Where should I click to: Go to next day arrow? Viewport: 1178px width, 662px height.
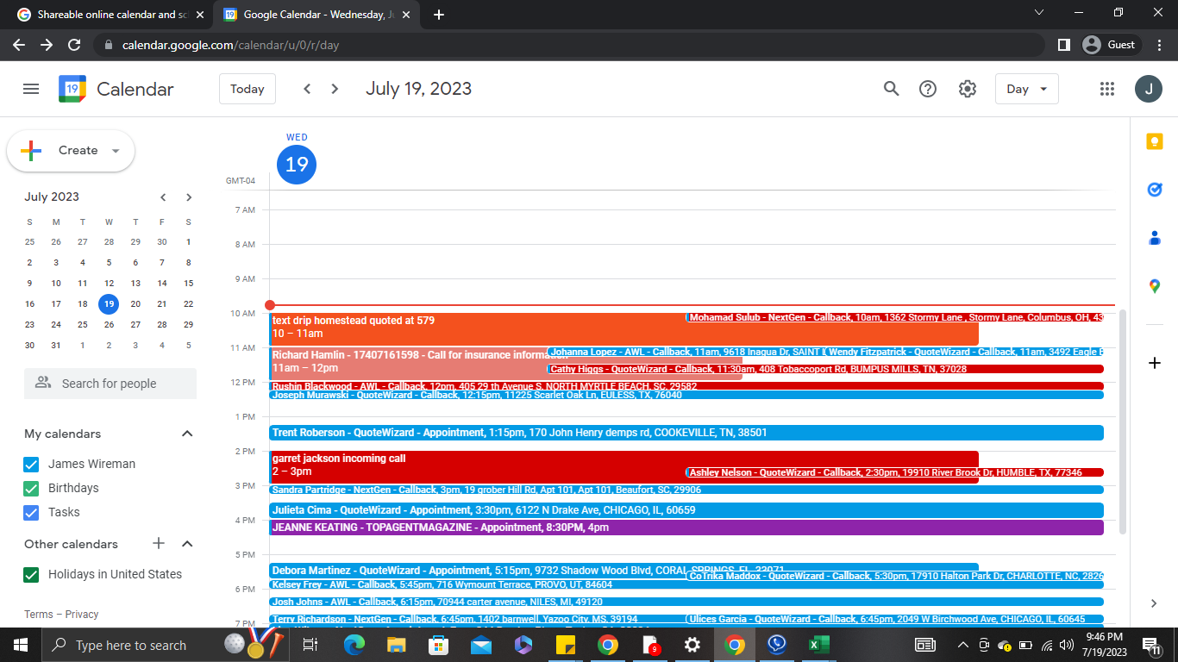click(335, 89)
